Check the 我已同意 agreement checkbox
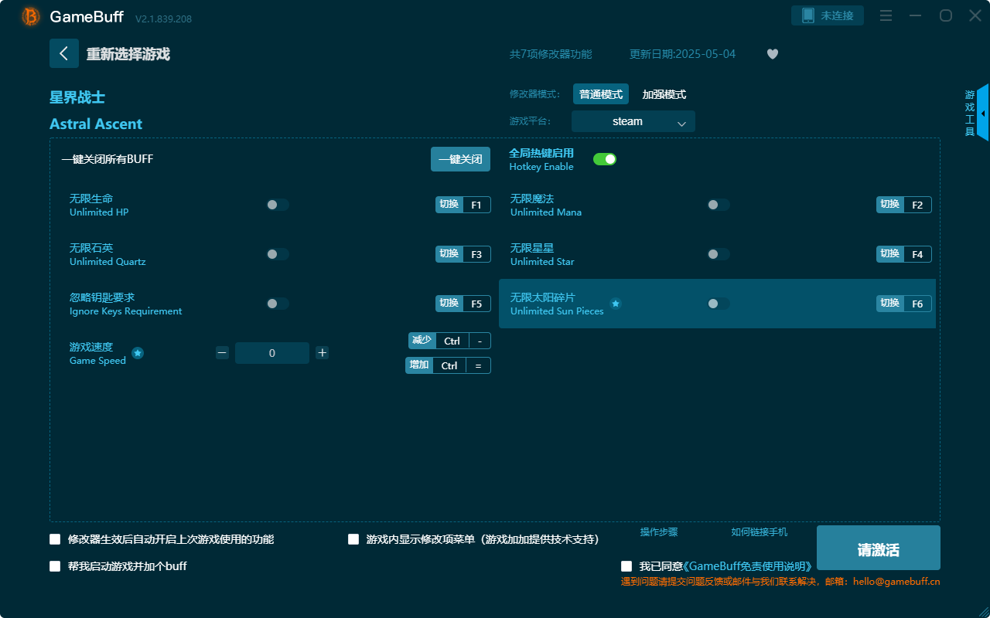 point(626,565)
